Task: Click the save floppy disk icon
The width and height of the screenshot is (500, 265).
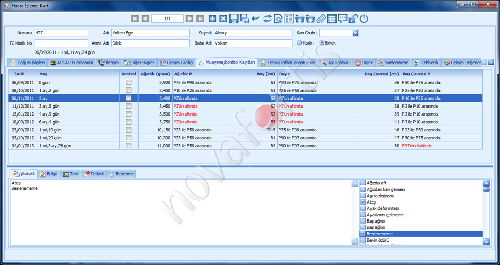Action: (234, 19)
